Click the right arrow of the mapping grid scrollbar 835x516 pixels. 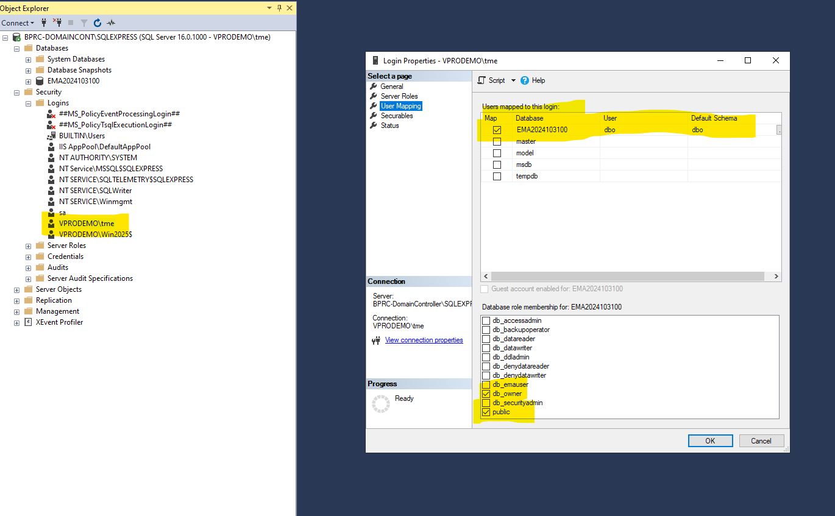pyautogui.click(x=775, y=276)
